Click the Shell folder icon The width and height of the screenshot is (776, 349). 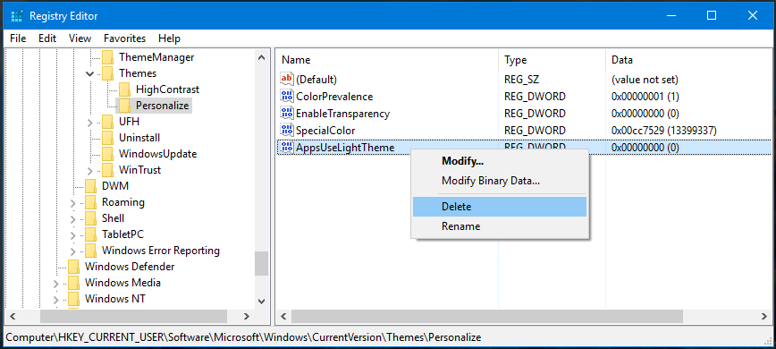[90, 218]
